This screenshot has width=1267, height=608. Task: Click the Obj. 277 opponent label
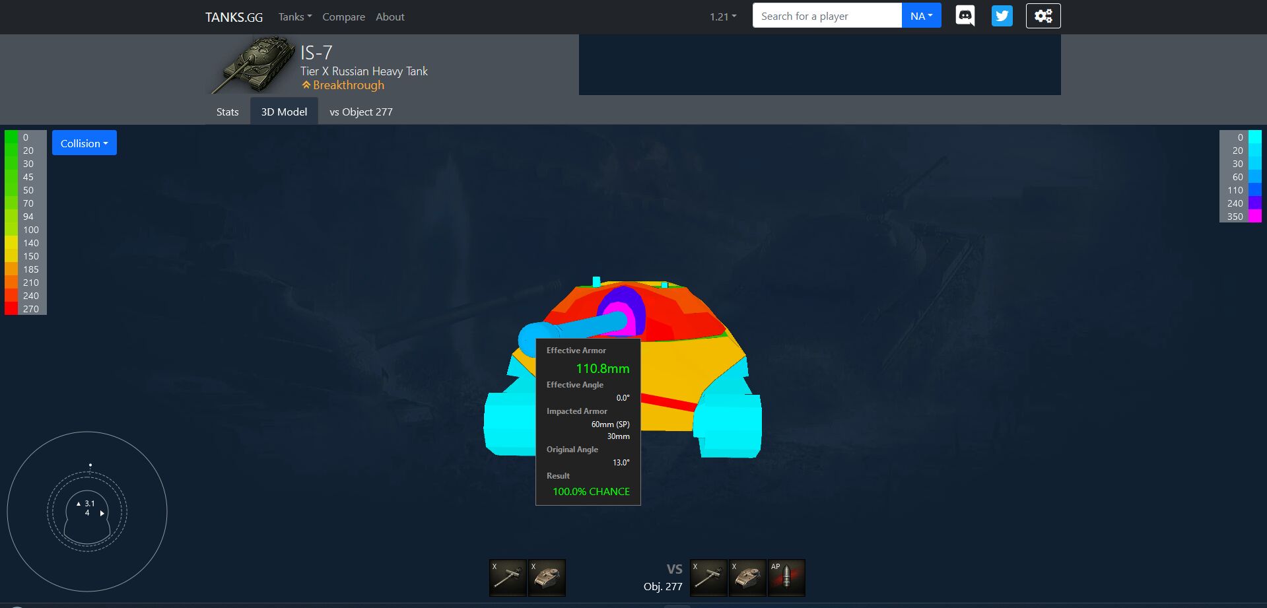[663, 586]
